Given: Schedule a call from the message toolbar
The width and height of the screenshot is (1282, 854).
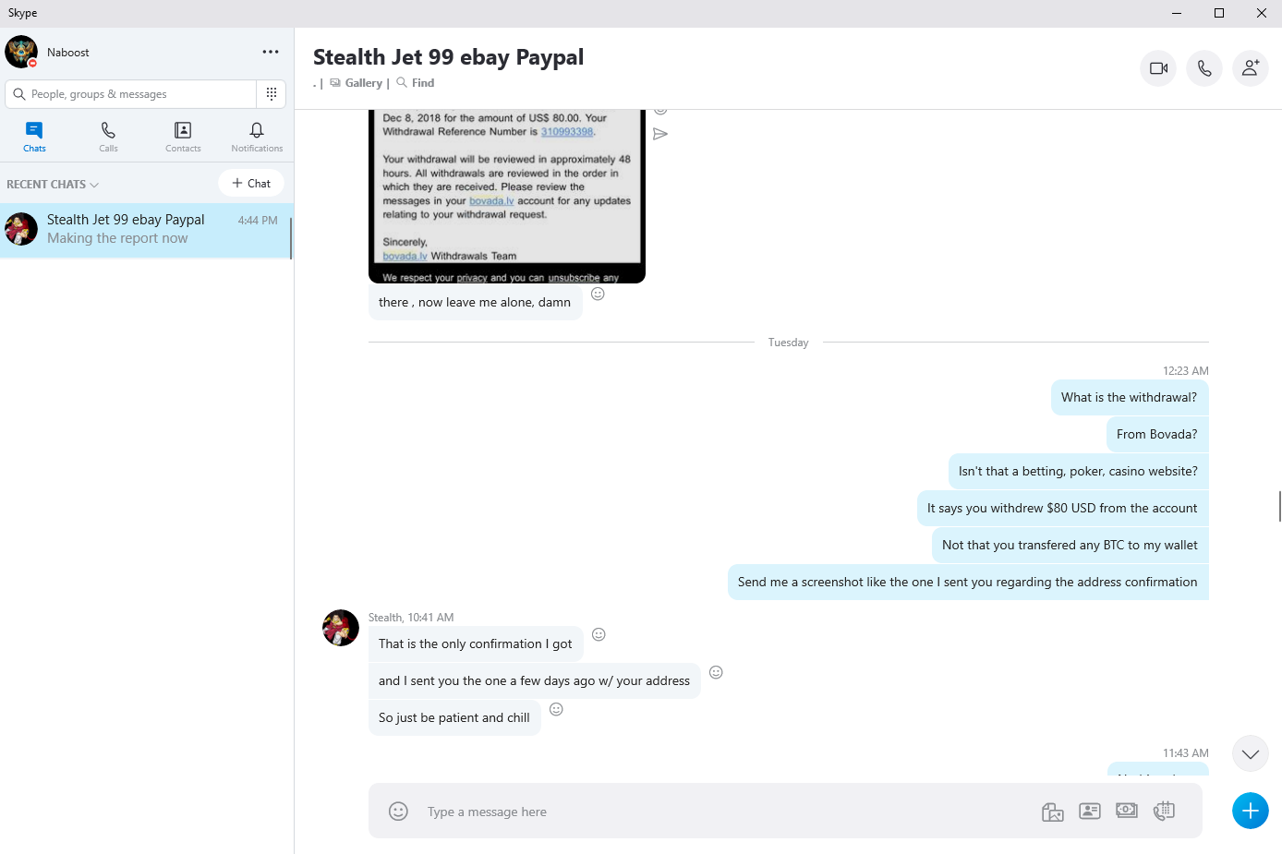Looking at the screenshot, I should tap(1164, 811).
